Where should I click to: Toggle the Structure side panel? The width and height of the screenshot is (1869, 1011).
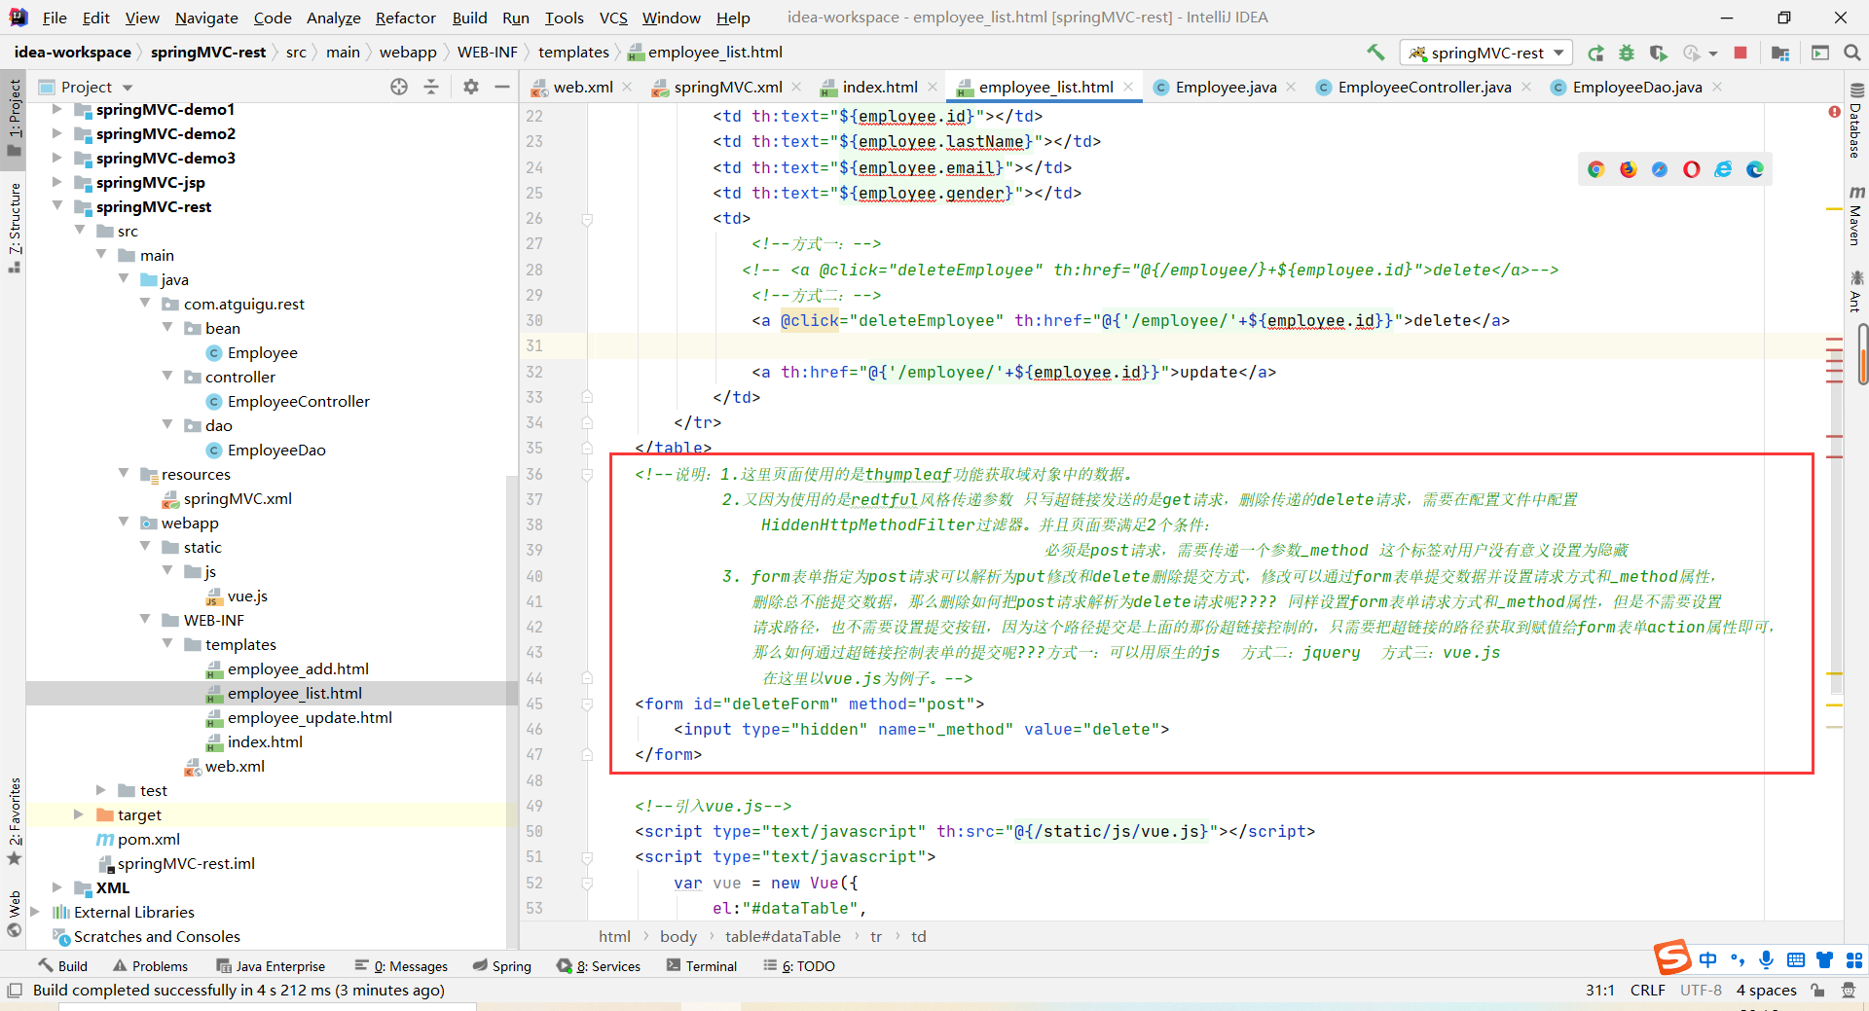(x=14, y=228)
